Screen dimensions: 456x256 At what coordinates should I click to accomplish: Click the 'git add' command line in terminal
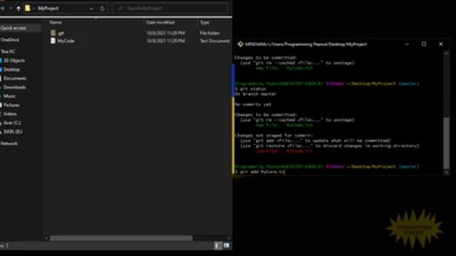click(x=259, y=172)
